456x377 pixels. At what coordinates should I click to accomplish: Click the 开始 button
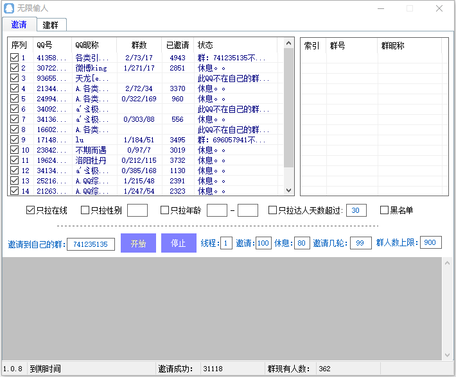tap(138, 243)
